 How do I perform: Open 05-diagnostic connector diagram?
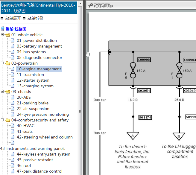[x=39, y=57]
